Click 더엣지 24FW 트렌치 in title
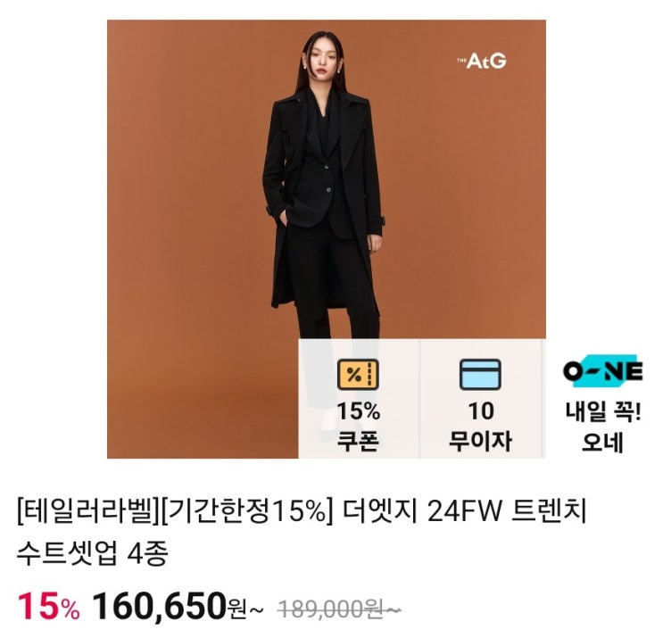 pyautogui.click(x=464, y=511)
